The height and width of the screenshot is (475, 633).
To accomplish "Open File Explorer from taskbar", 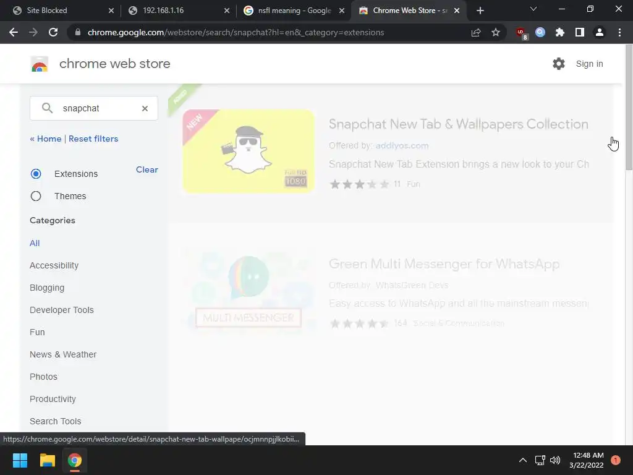I will point(47,460).
